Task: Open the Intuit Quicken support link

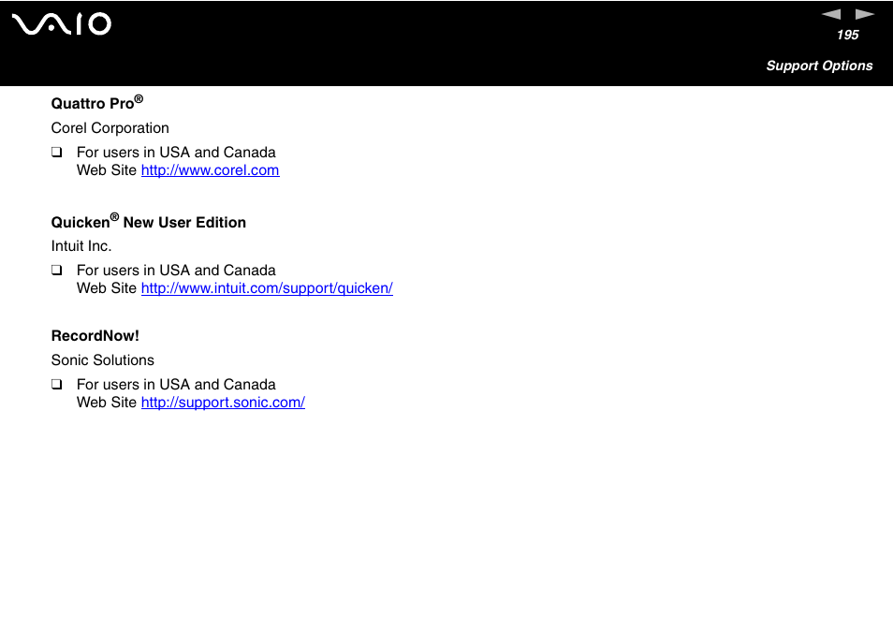Action: pyautogui.click(x=267, y=288)
